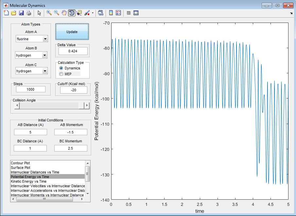Select the Zoom In magnifier tool
This screenshot has width=296, height=216.
tap(49, 13)
